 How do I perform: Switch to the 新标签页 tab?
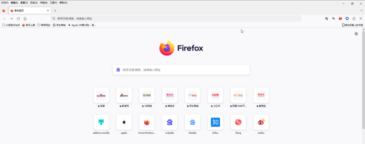[x=30, y=11]
